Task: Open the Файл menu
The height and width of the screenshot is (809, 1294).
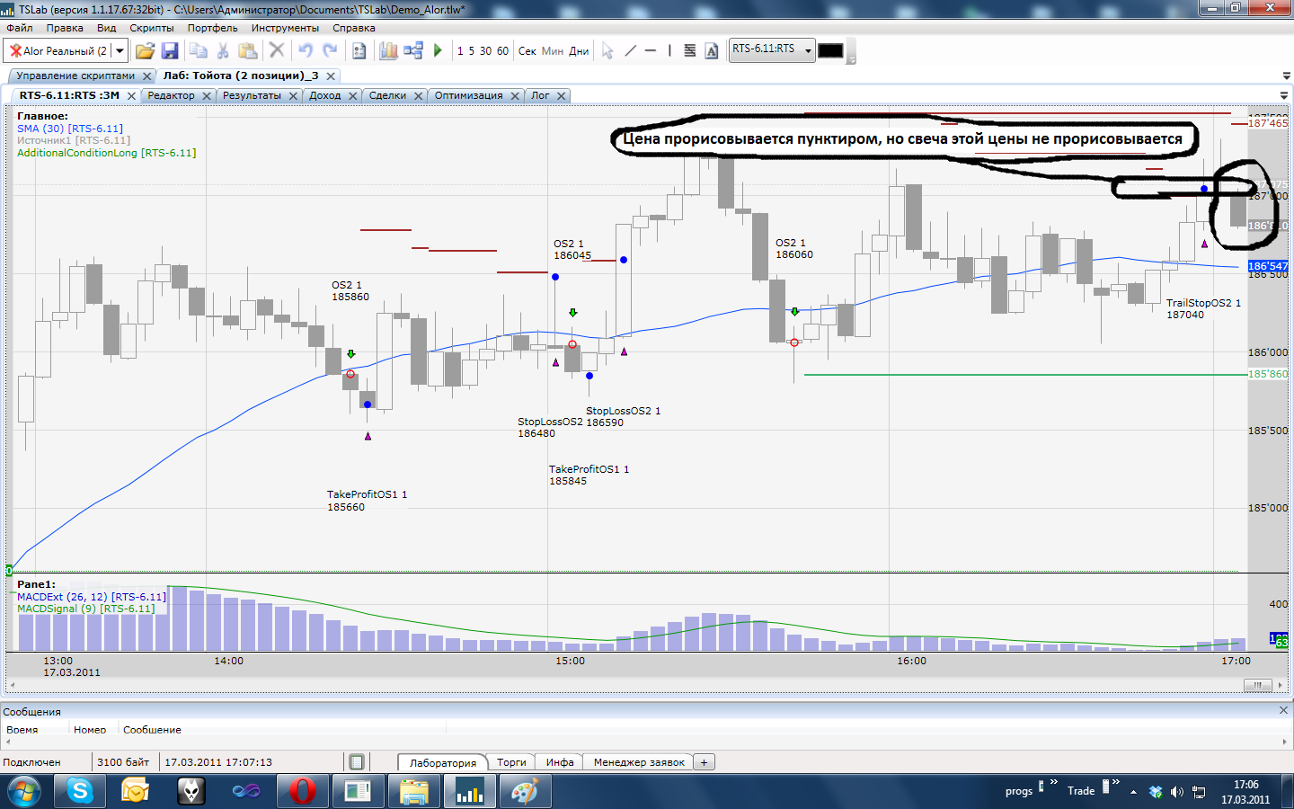Action: (x=20, y=28)
